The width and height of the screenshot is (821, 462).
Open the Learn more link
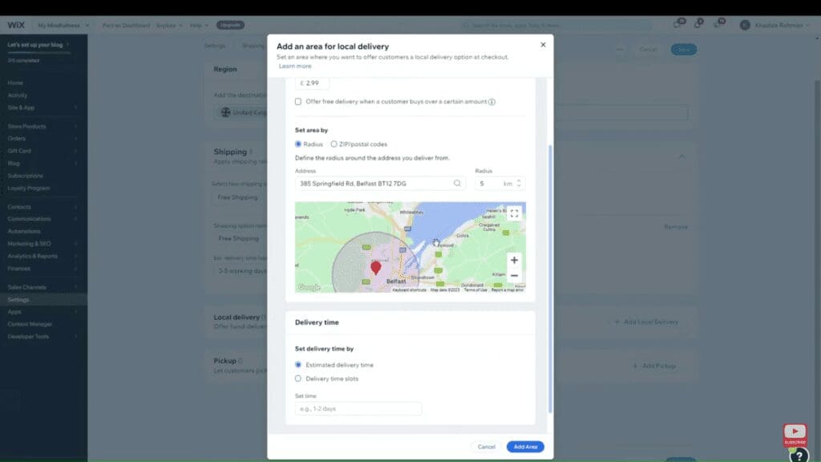[x=295, y=66]
